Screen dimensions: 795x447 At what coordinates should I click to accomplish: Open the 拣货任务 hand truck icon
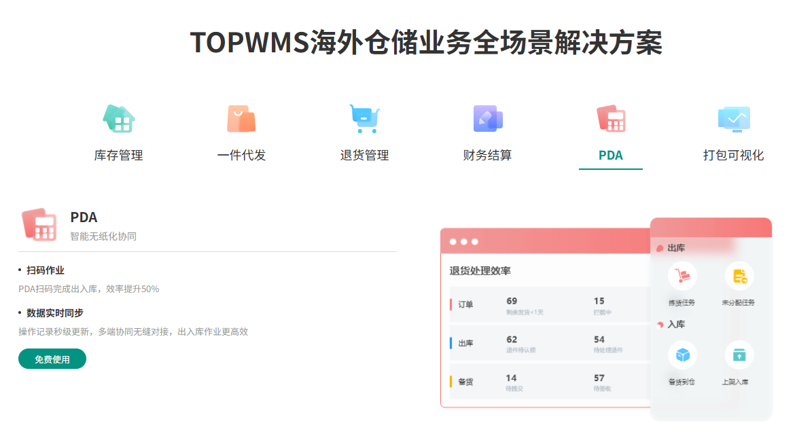(x=682, y=276)
